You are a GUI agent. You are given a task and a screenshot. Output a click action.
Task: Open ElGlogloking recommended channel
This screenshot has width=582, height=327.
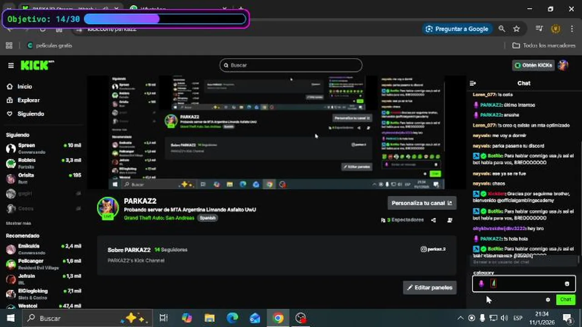[44, 293]
